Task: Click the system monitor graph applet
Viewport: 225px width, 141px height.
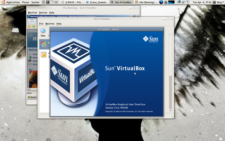Action: [x=171, y=2]
